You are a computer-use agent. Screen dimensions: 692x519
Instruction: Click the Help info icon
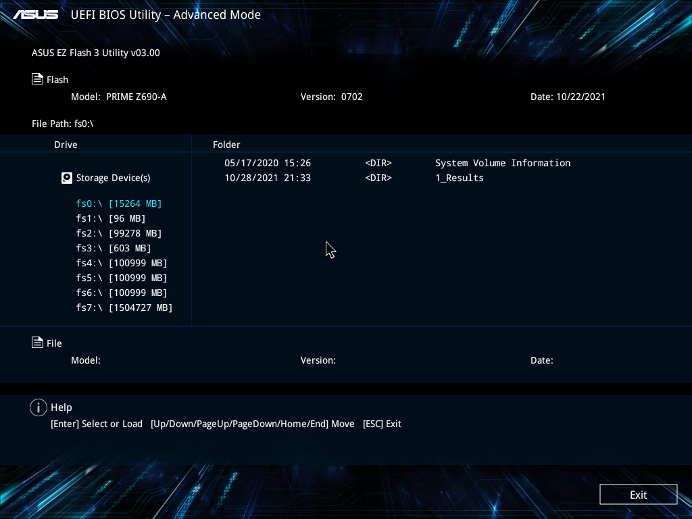tap(39, 407)
